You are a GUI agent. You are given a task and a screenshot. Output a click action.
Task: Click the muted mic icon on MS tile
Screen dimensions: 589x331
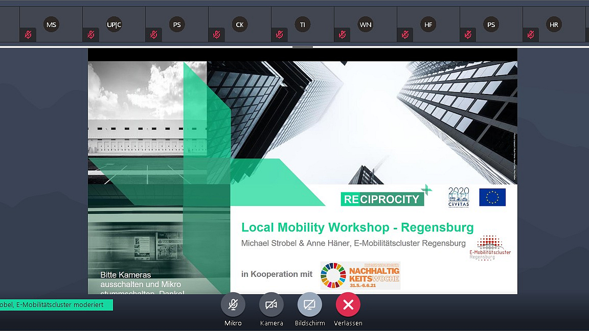28,35
